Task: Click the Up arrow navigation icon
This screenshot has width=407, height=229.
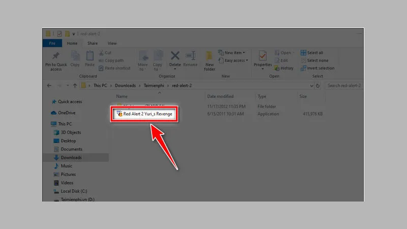Action: [x=75, y=85]
